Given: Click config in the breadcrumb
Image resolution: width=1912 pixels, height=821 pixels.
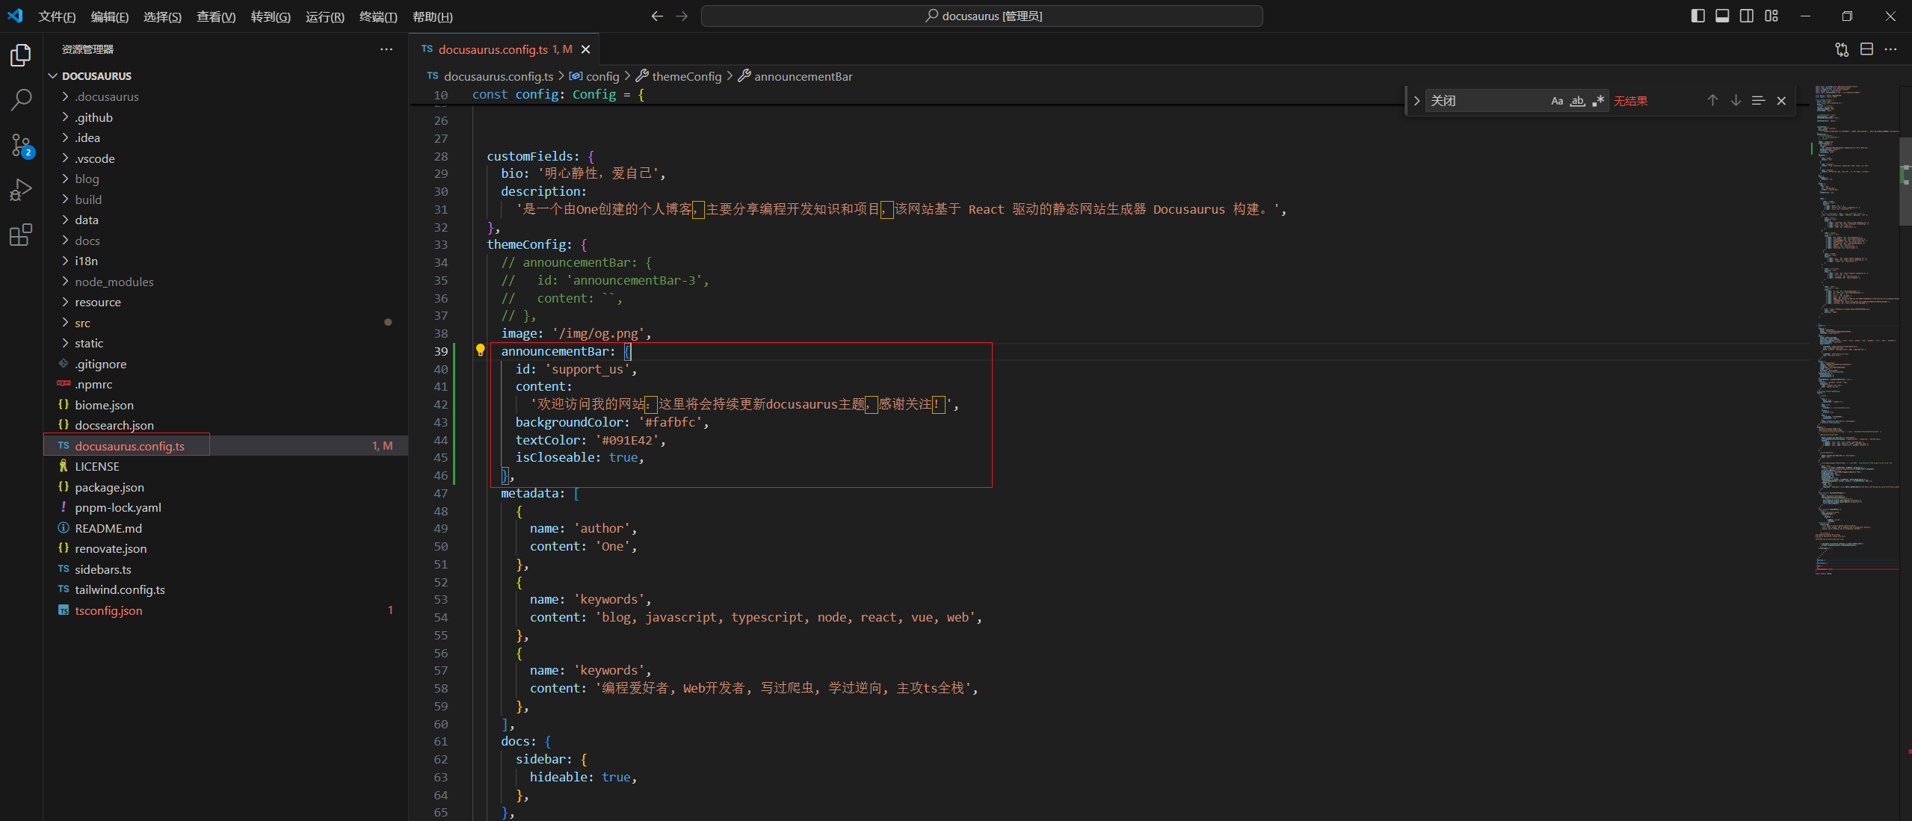Looking at the screenshot, I should click(602, 76).
